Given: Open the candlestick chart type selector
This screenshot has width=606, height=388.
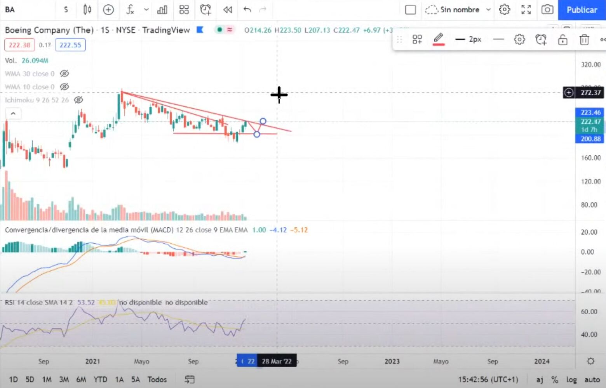Looking at the screenshot, I should (87, 10).
